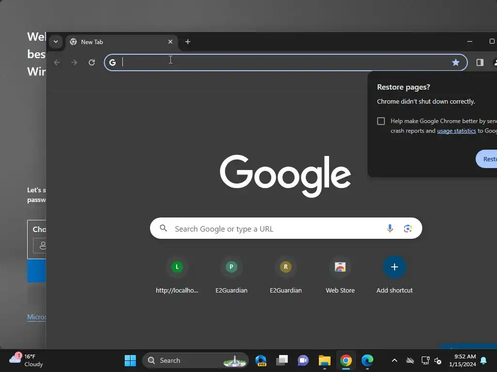
Task: Click the magnifier icon in the Google search box
Action: 163,228
